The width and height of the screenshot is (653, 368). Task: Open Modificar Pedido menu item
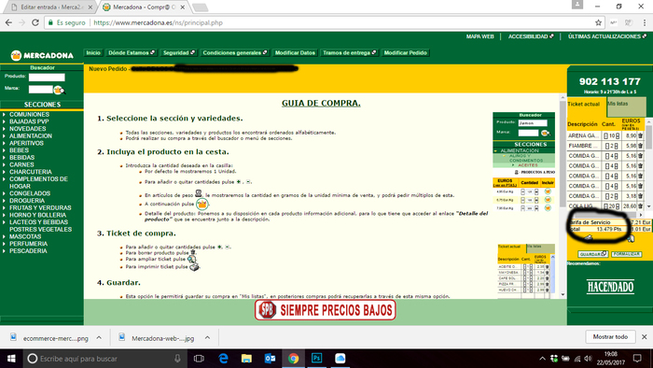[405, 53]
